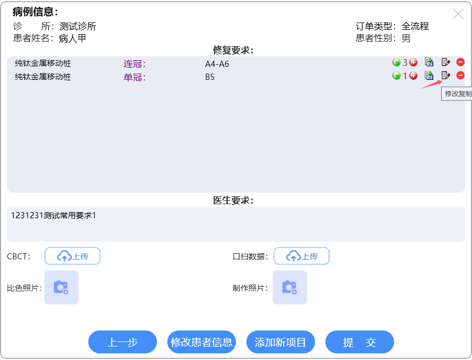Click the copy icon on the A4-A6 row

(429, 62)
